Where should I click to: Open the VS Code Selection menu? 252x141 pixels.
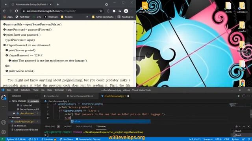click(25, 90)
